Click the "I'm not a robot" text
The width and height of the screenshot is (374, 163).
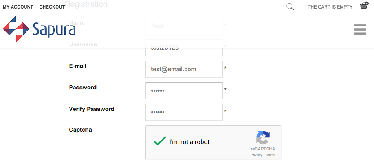(x=189, y=142)
